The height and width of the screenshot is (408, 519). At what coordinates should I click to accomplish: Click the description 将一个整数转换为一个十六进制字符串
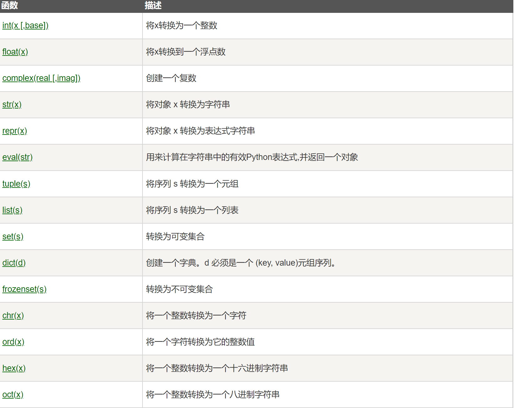tap(217, 368)
